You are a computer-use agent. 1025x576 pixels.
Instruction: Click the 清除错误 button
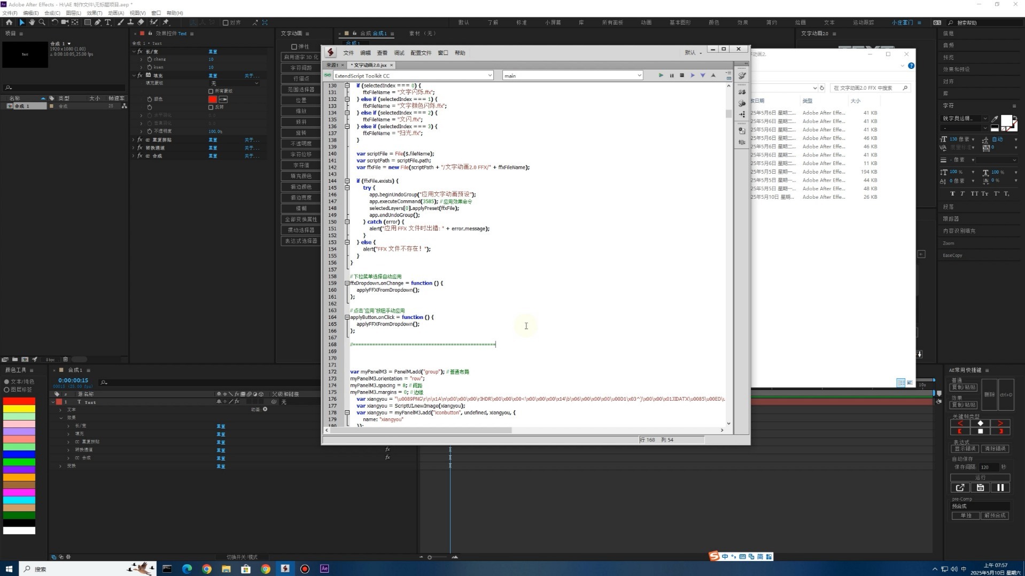pyautogui.click(x=995, y=449)
